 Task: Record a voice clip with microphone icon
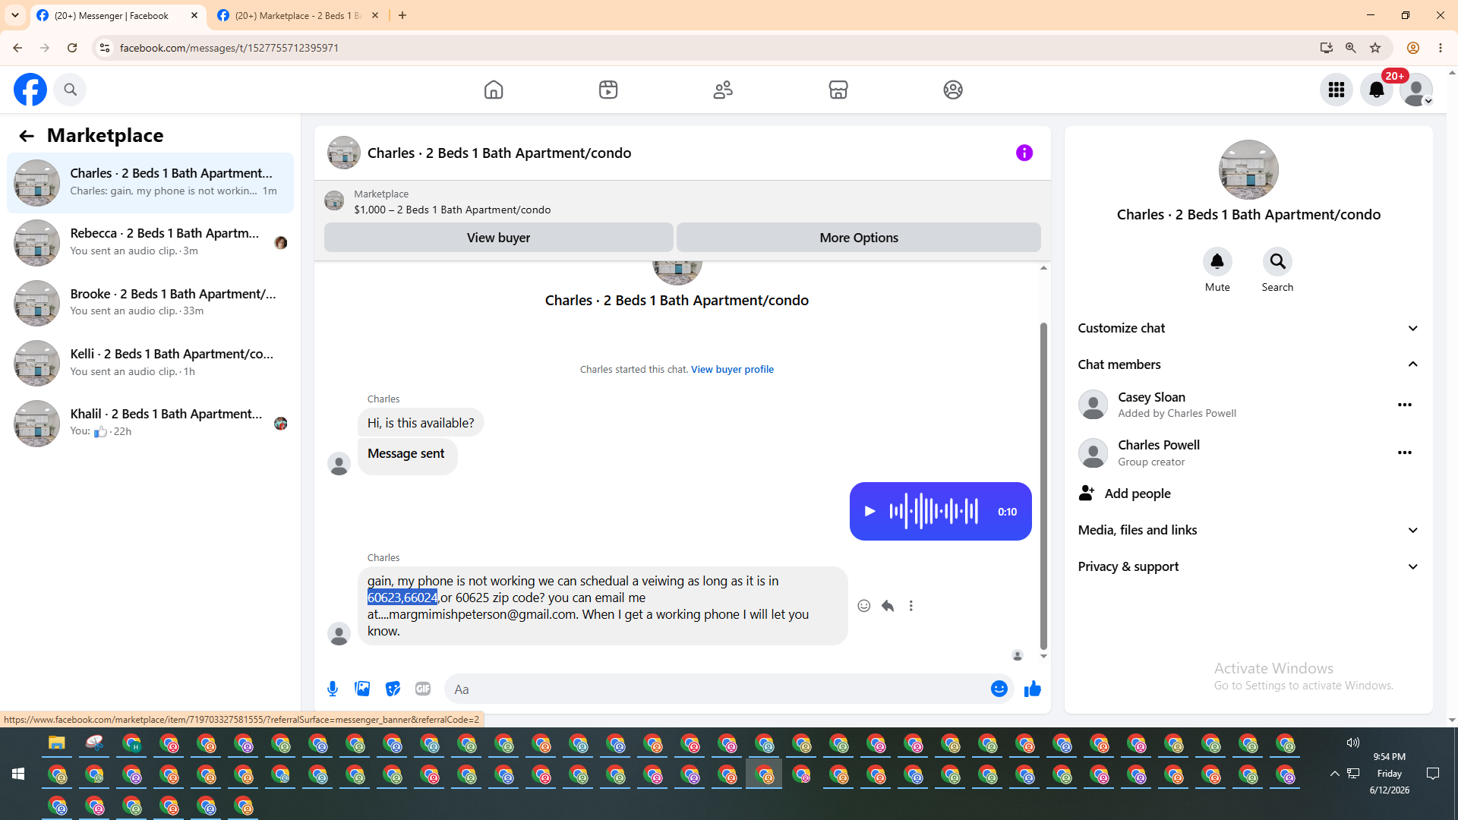(x=333, y=689)
